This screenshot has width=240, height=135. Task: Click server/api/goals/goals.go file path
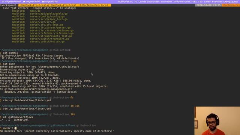[x=49, y=13]
